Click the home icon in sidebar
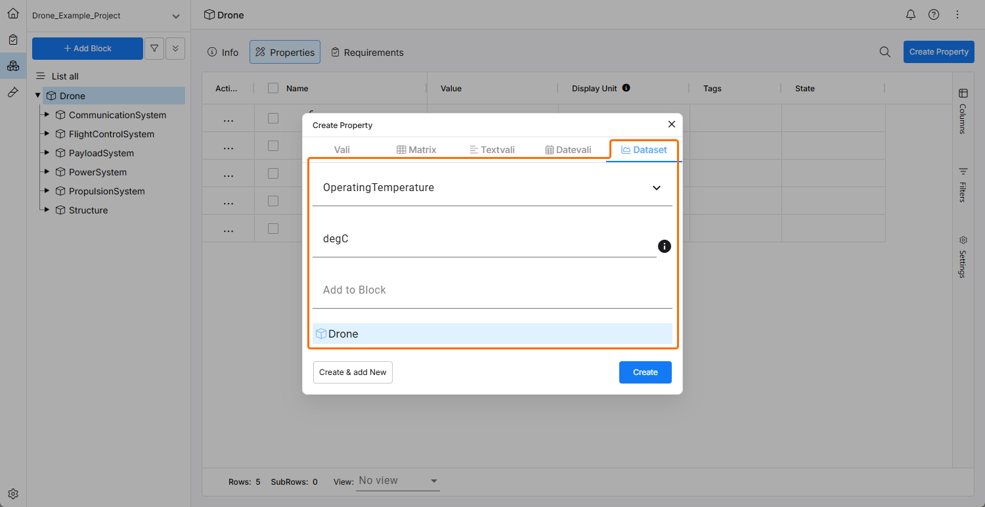This screenshot has width=985, height=507. click(x=13, y=13)
